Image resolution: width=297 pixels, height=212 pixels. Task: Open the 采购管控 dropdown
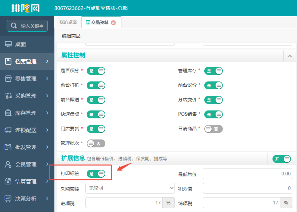130,188
